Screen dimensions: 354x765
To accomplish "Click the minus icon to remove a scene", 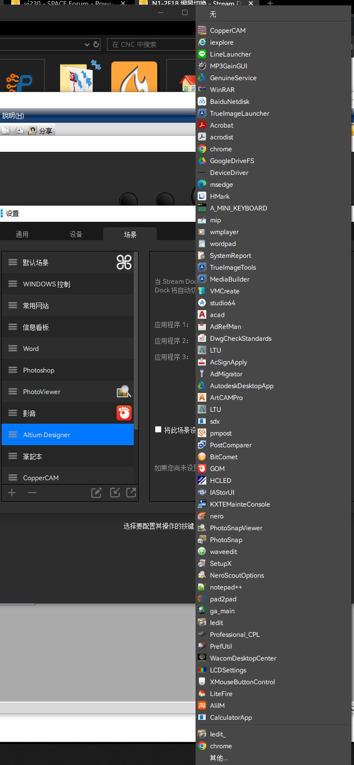I will click(x=32, y=493).
